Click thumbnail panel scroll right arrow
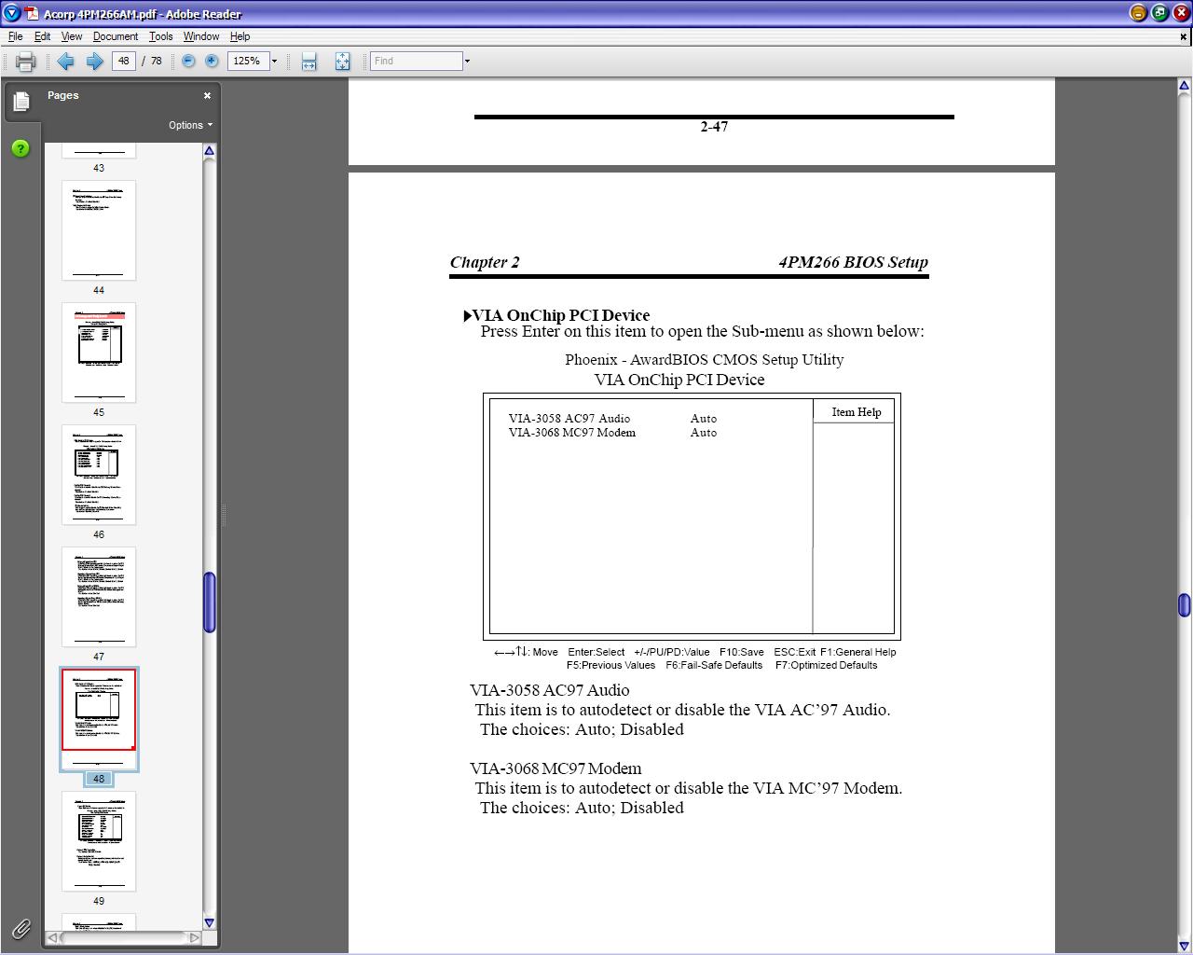The image size is (1193, 955). coord(194,937)
